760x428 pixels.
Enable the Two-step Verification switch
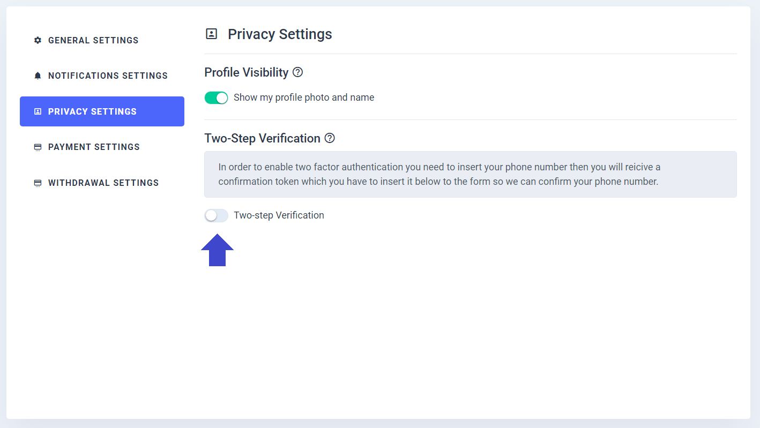(x=217, y=215)
